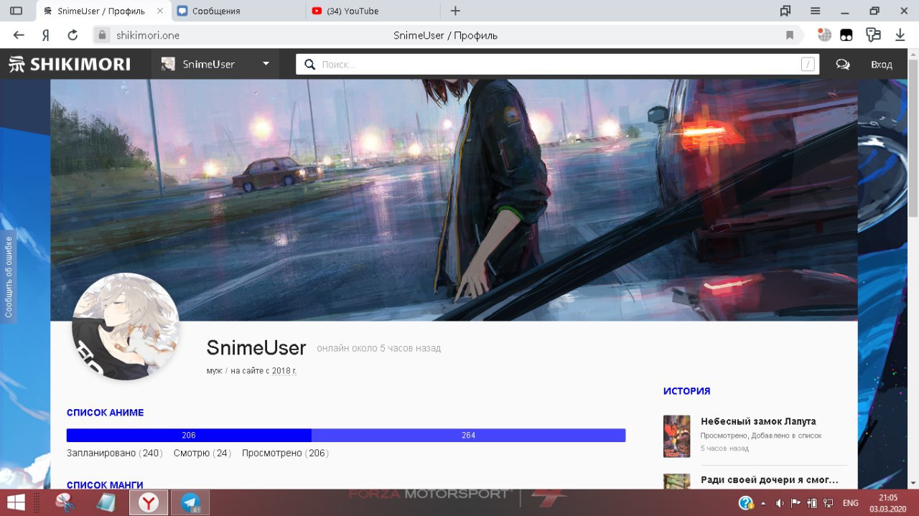Click the translate extension icon
This screenshot has width=919, height=516.
[873, 35]
